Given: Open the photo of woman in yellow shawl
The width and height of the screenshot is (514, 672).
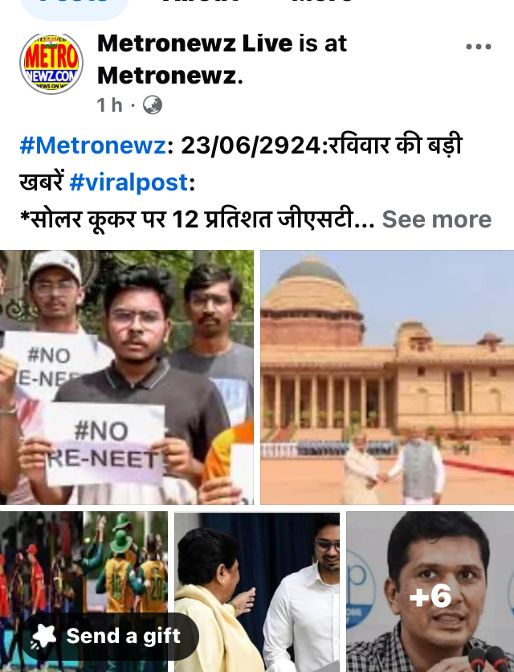Looking at the screenshot, I should pos(257,592).
